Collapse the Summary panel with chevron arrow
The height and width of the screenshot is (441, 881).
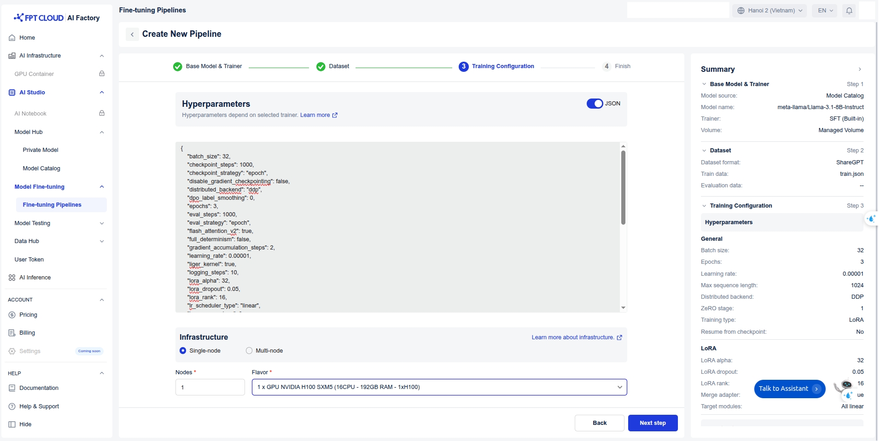[859, 70]
